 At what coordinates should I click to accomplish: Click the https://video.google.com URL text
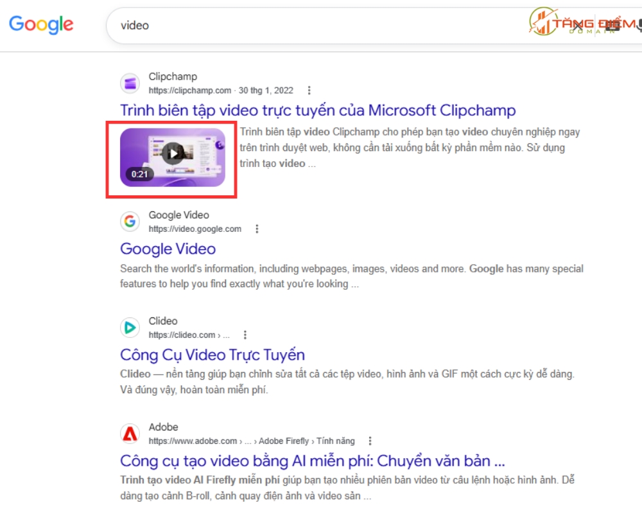point(195,229)
